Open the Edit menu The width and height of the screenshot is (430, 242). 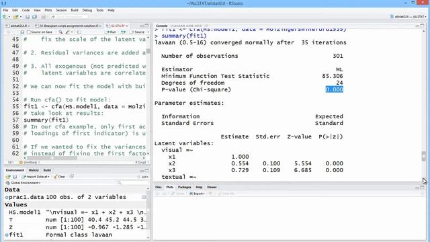point(15,10)
